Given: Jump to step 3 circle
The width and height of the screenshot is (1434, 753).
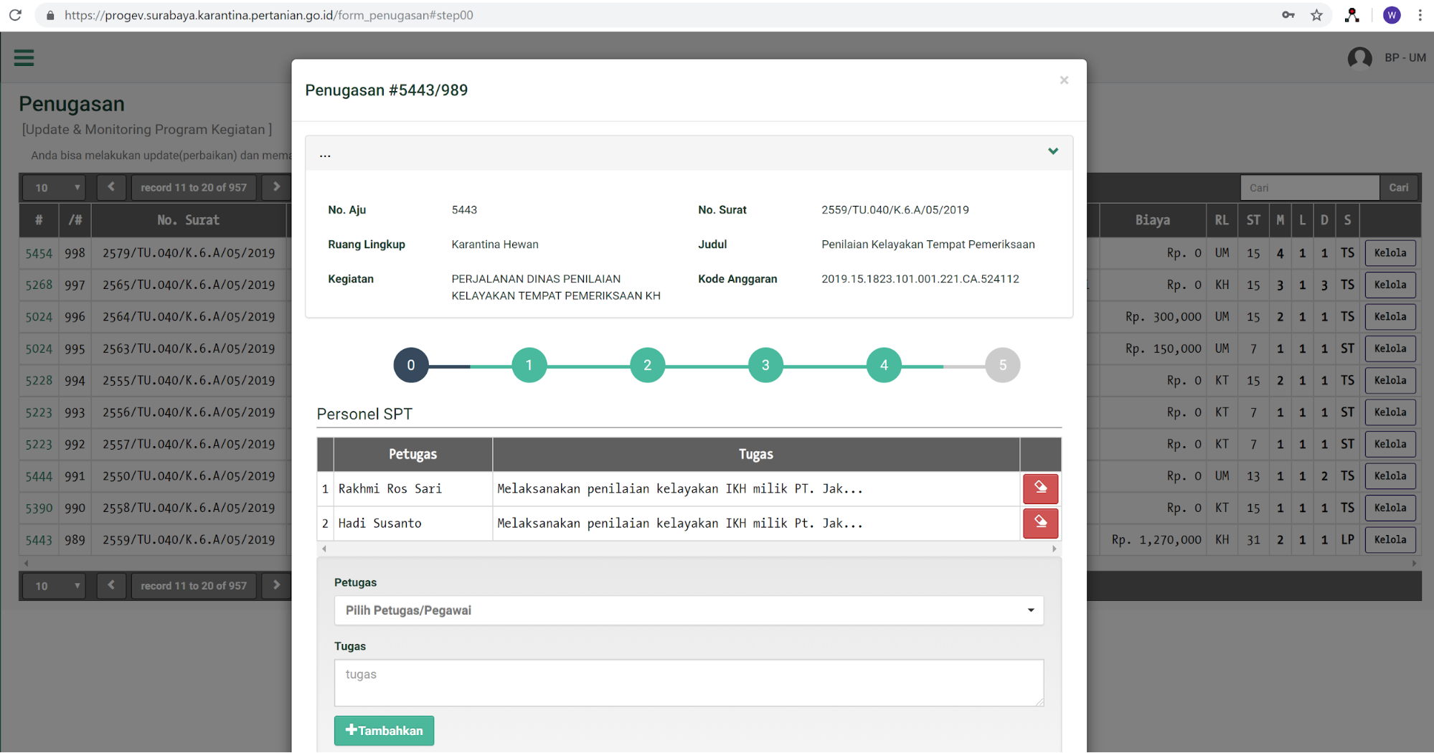Looking at the screenshot, I should click(x=765, y=365).
